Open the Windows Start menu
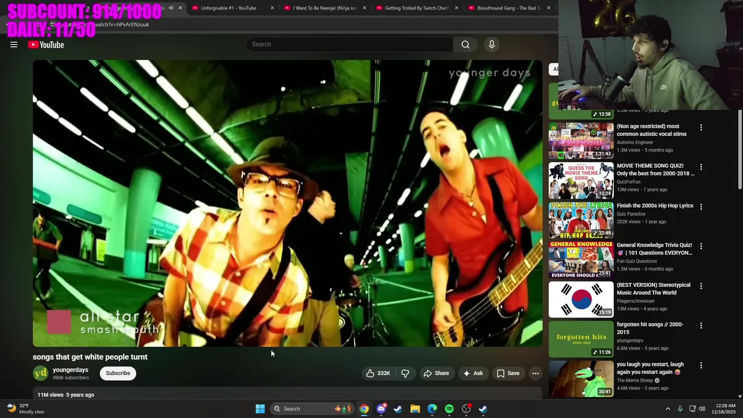The height and width of the screenshot is (418, 743). point(260,409)
